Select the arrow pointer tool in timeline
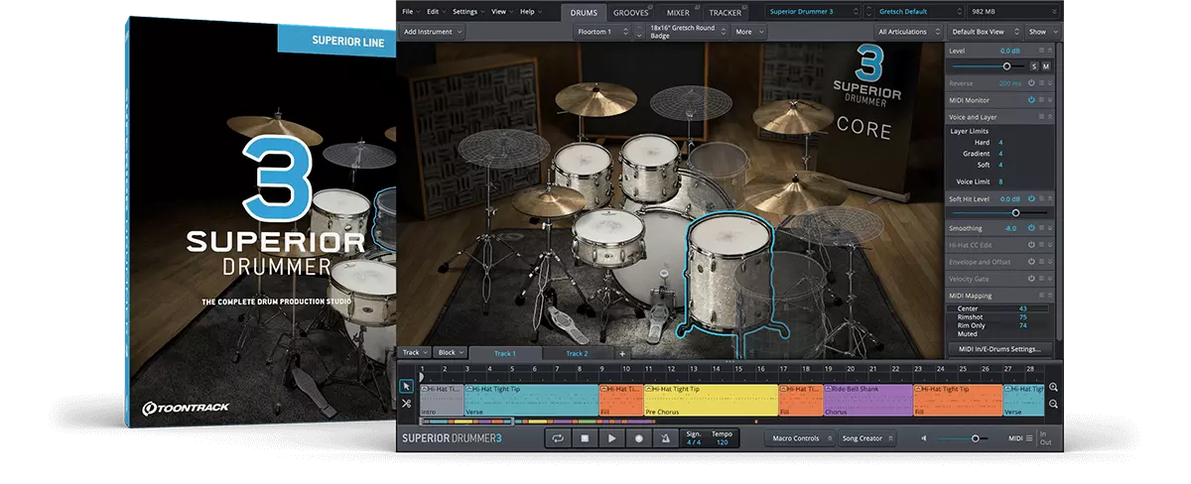 tap(407, 387)
